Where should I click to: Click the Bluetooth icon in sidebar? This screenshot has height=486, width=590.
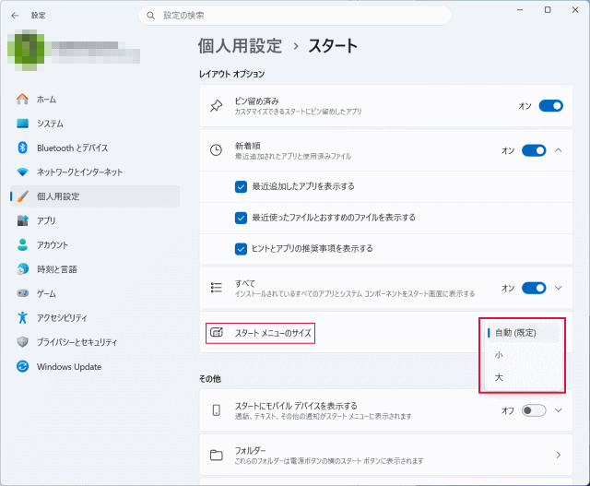tap(22, 148)
